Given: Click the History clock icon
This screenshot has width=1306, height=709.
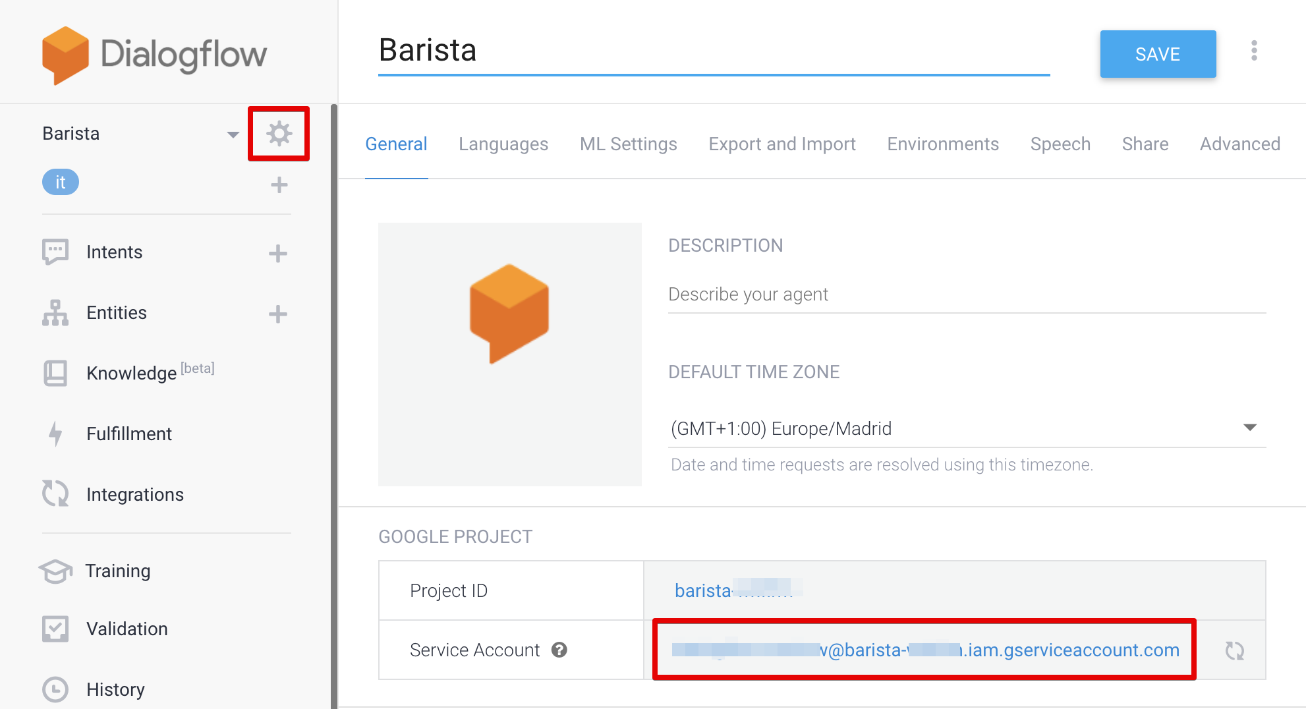Looking at the screenshot, I should (55, 689).
